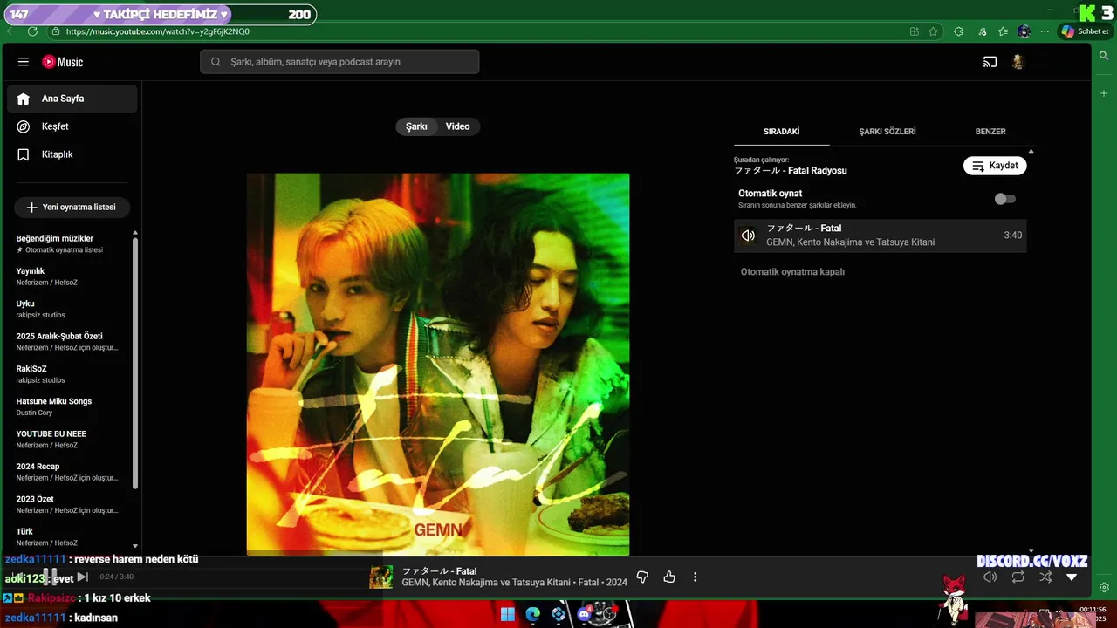
Task: Click Sohbet et Copilot button
Action: point(1085,31)
